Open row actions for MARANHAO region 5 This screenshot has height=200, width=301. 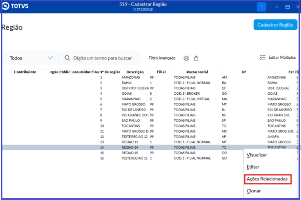(x=297, y=99)
